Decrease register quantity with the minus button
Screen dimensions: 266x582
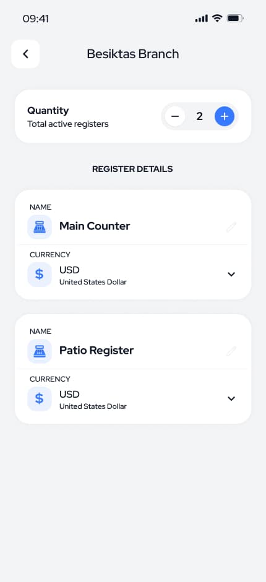click(x=174, y=116)
